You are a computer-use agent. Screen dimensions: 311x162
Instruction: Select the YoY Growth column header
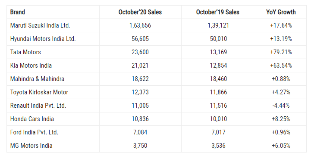[281, 12]
